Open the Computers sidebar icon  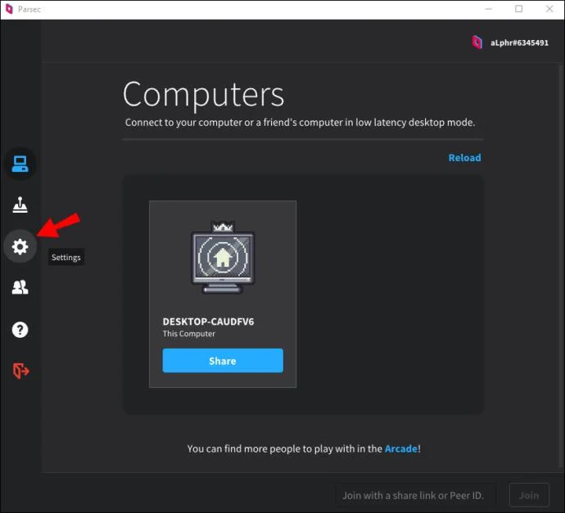click(20, 164)
